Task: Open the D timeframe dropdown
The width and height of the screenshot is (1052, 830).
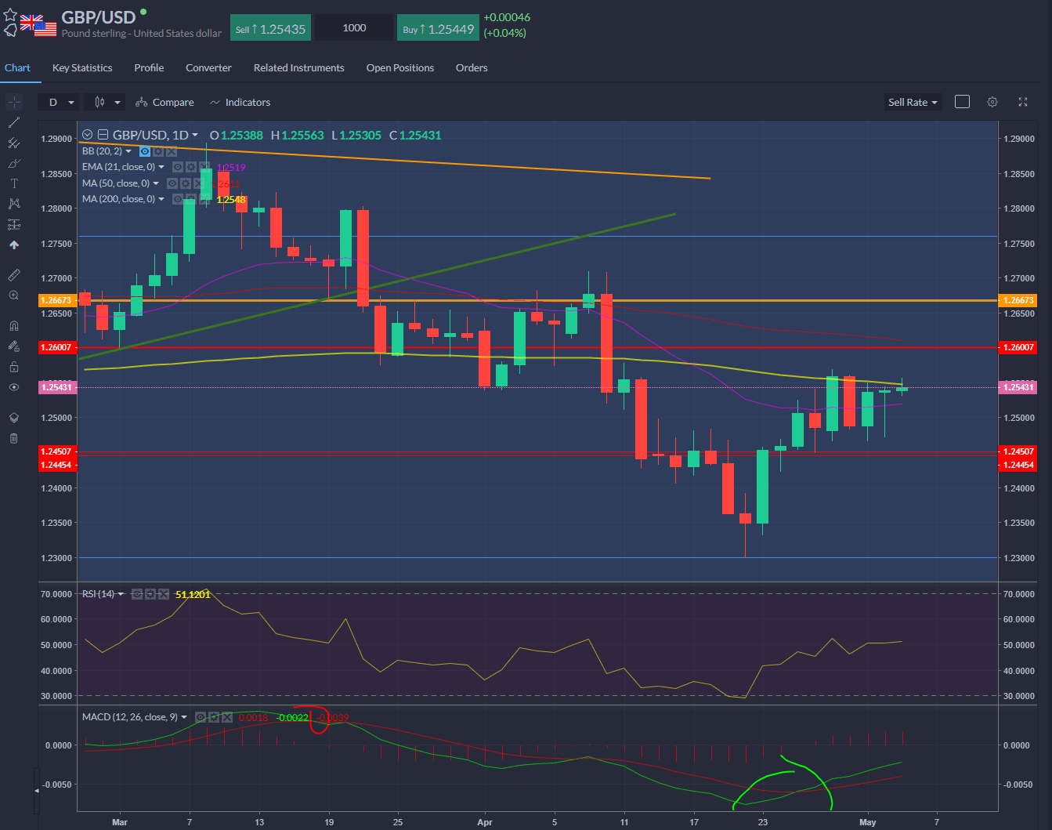Action: click(60, 102)
